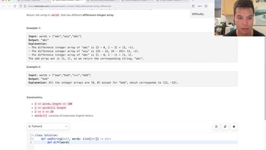
Task: Click Example 1 'Explanation:' label
Action: click(38, 44)
